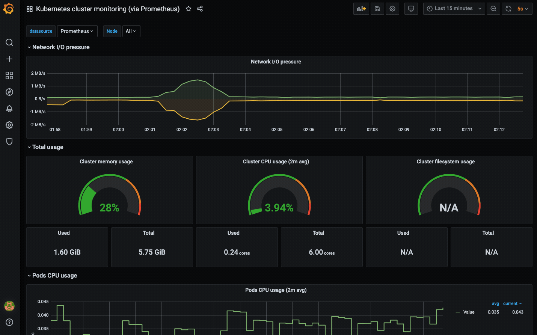This screenshot has width=537, height=335.
Task: Mark this dashboard as favorite
Action: click(189, 9)
